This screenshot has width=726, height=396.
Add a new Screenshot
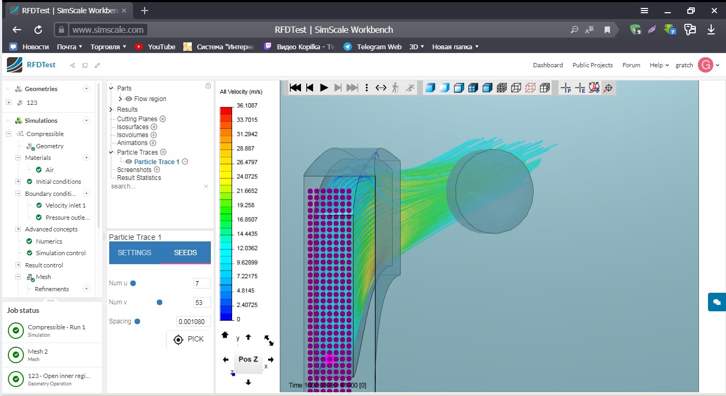click(x=157, y=169)
